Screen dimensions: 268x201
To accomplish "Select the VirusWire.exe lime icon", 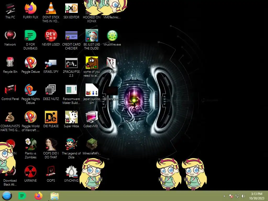I will [112, 35].
